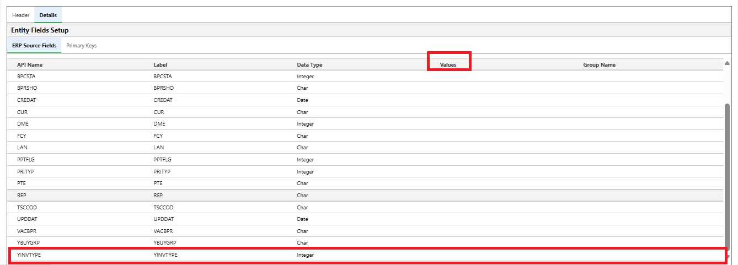Screen dimensions: 738x265
Task: Click the Data Type column header
Action: (x=309, y=65)
